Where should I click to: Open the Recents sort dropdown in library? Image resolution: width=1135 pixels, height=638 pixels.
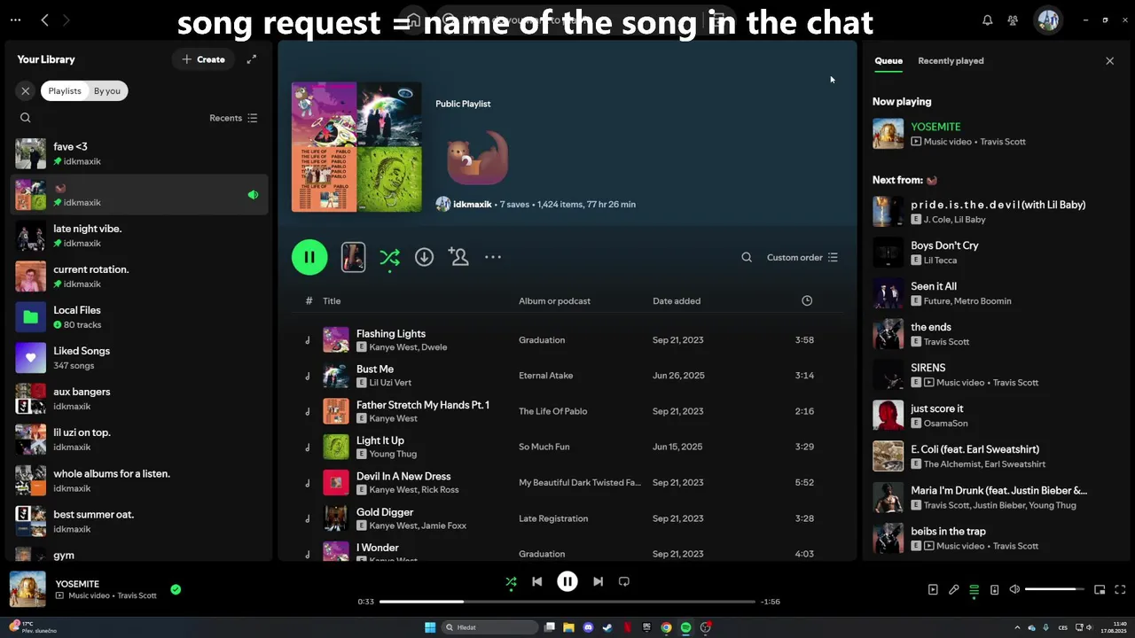[x=233, y=118]
